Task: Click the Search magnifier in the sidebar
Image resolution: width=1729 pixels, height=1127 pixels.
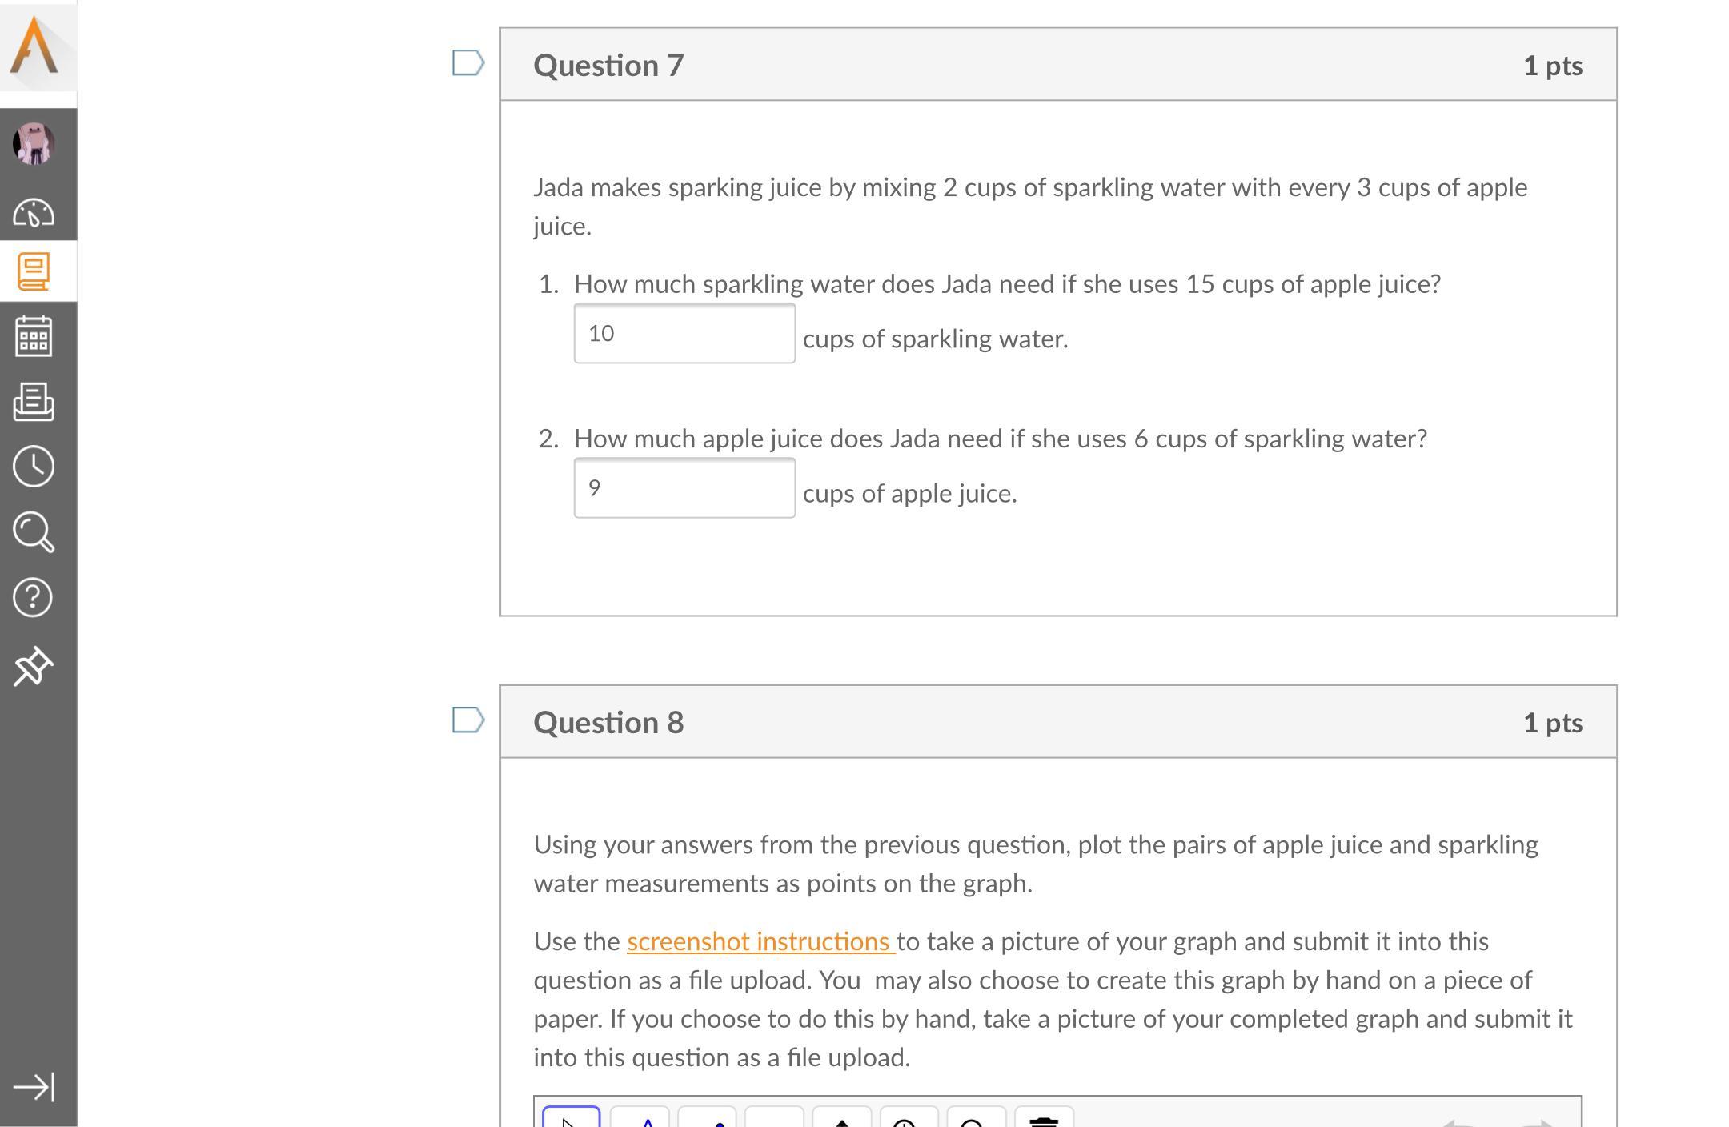Action: (34, 532)
